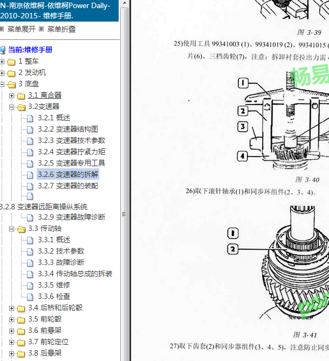Click the page icon of 3.2.3 变速器技术参数
Image resolution: width=329 pixels, height=361 pixels.
30,141
